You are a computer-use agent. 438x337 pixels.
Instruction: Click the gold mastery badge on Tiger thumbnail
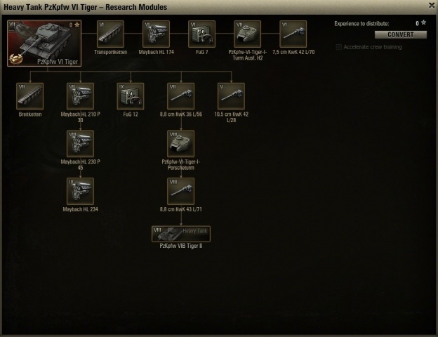15,59
